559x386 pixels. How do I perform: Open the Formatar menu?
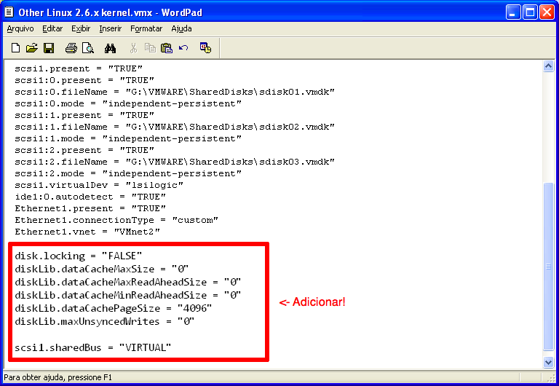146,28
